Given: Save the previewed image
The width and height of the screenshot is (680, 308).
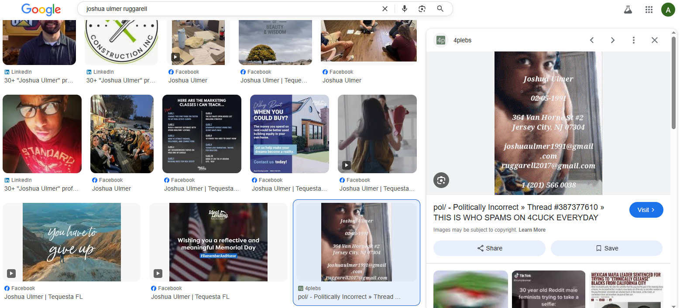Looking at the screenshot, I should (x=607, y=248).
